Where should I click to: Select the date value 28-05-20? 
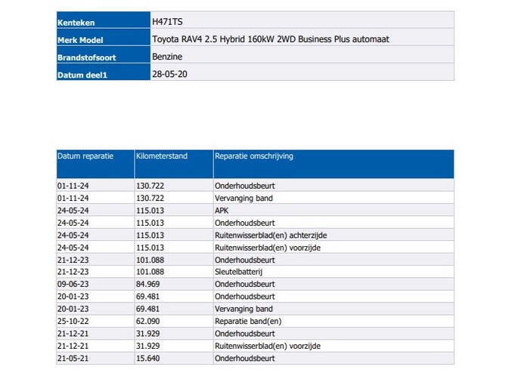click(x=166, y=74)
